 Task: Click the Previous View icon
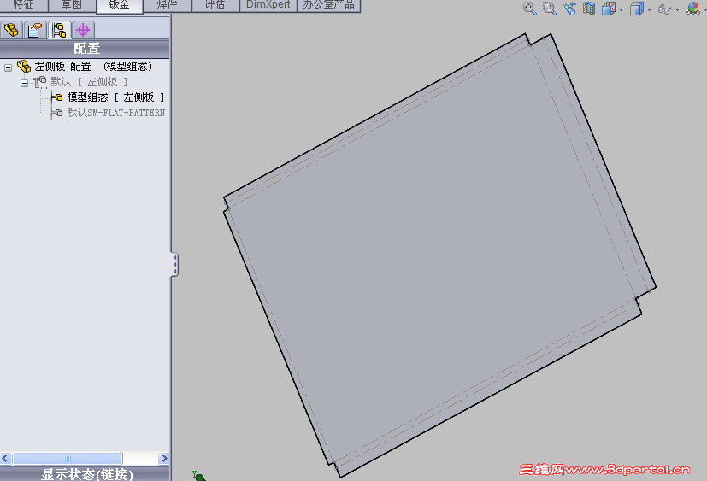569,9
